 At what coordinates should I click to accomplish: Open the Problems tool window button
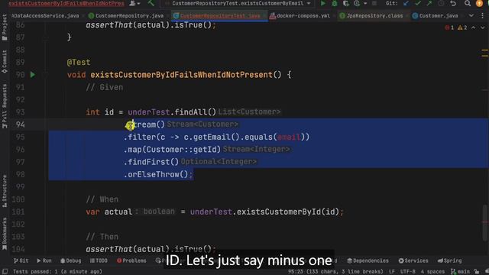[x=131, y=260]
